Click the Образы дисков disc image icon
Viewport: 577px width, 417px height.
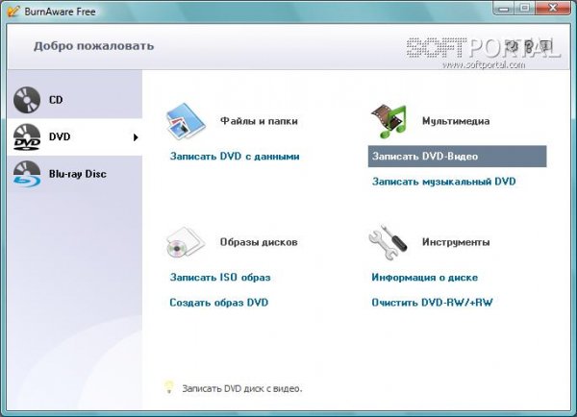pyautogui.click(x=185, y=242)
